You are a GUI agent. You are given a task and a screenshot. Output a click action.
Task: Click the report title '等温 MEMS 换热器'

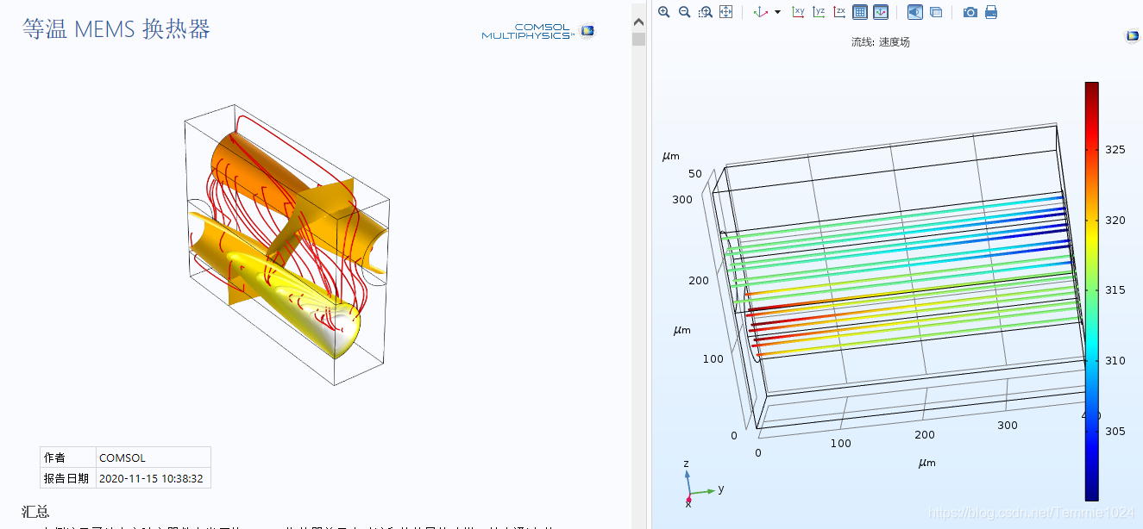(x=116, y=28)
